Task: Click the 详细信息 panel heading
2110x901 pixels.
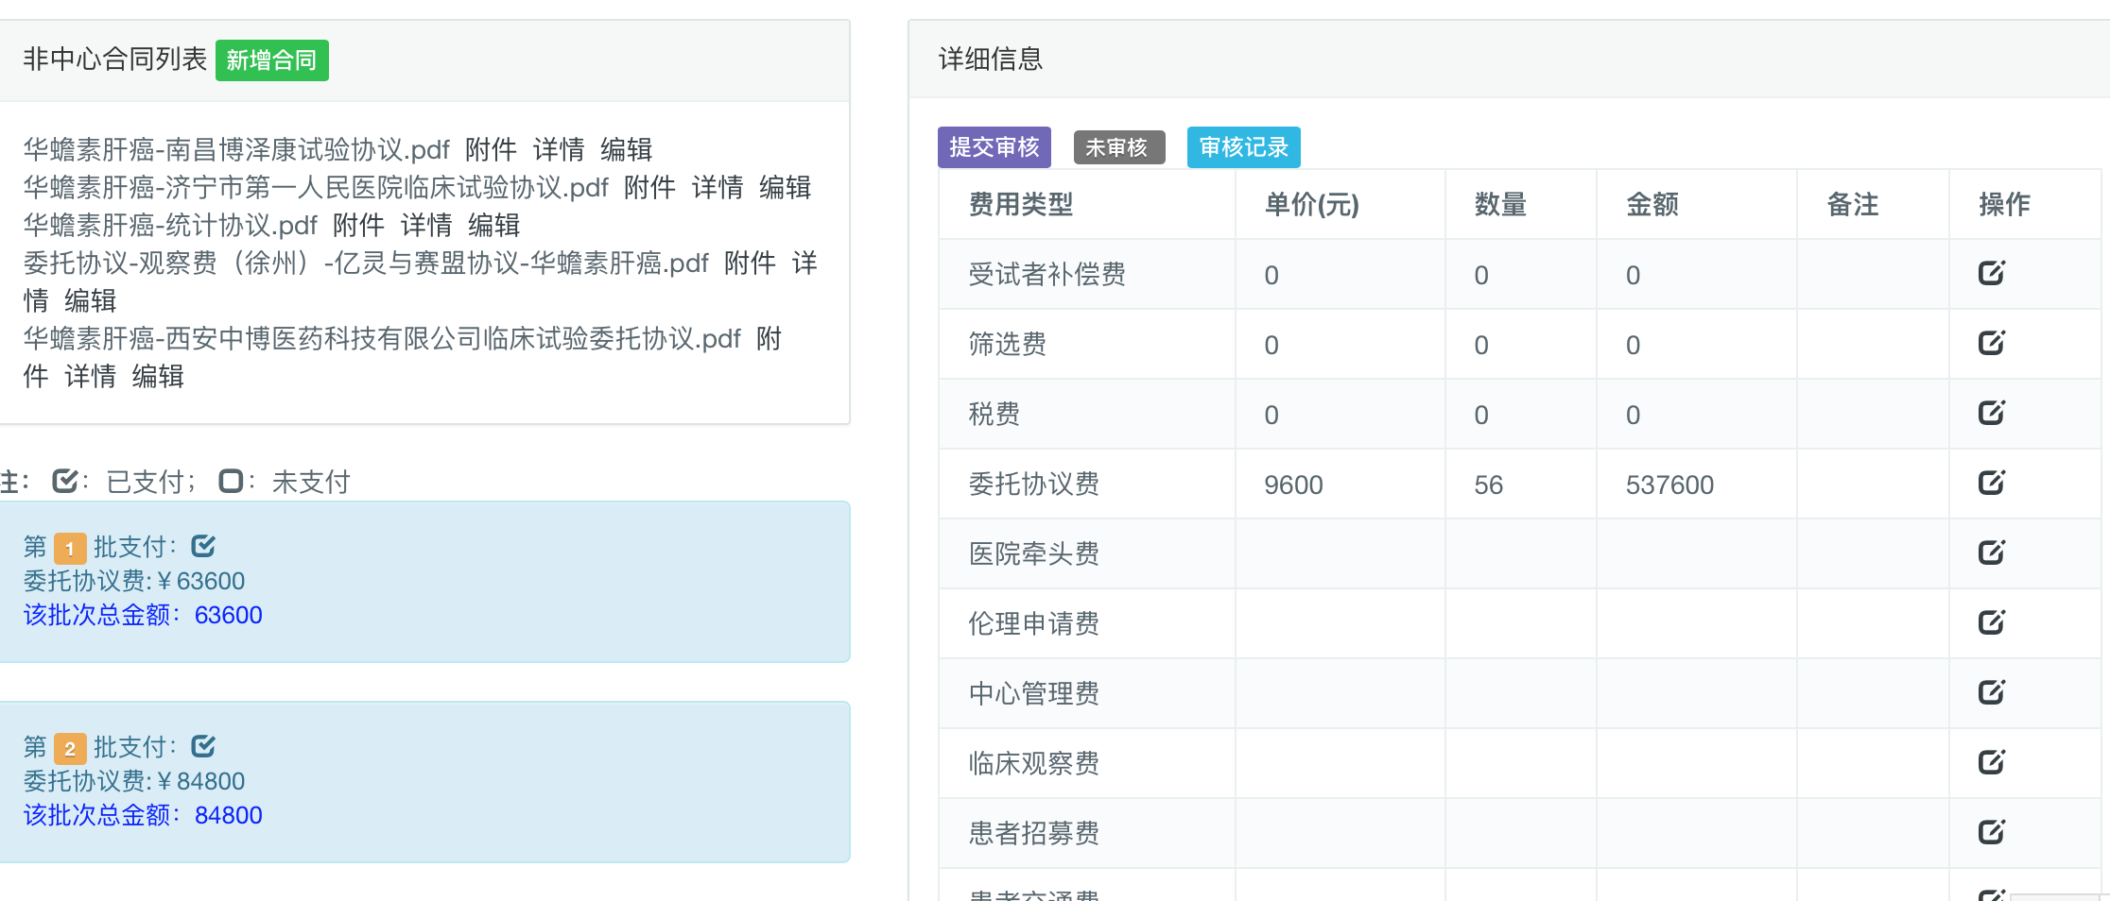Action: click(x=991, y=59)
